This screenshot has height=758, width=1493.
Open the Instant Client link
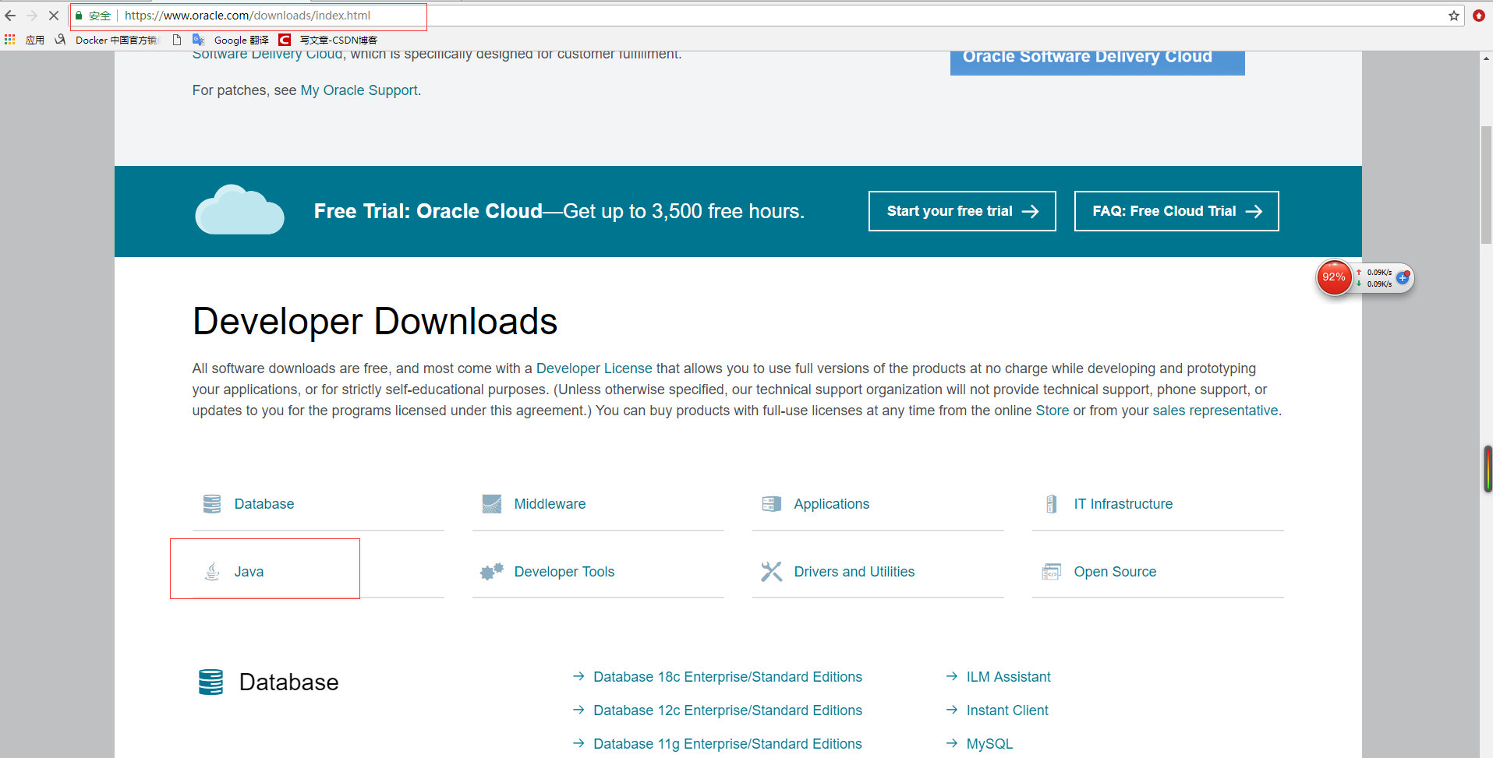(1007, 710)
